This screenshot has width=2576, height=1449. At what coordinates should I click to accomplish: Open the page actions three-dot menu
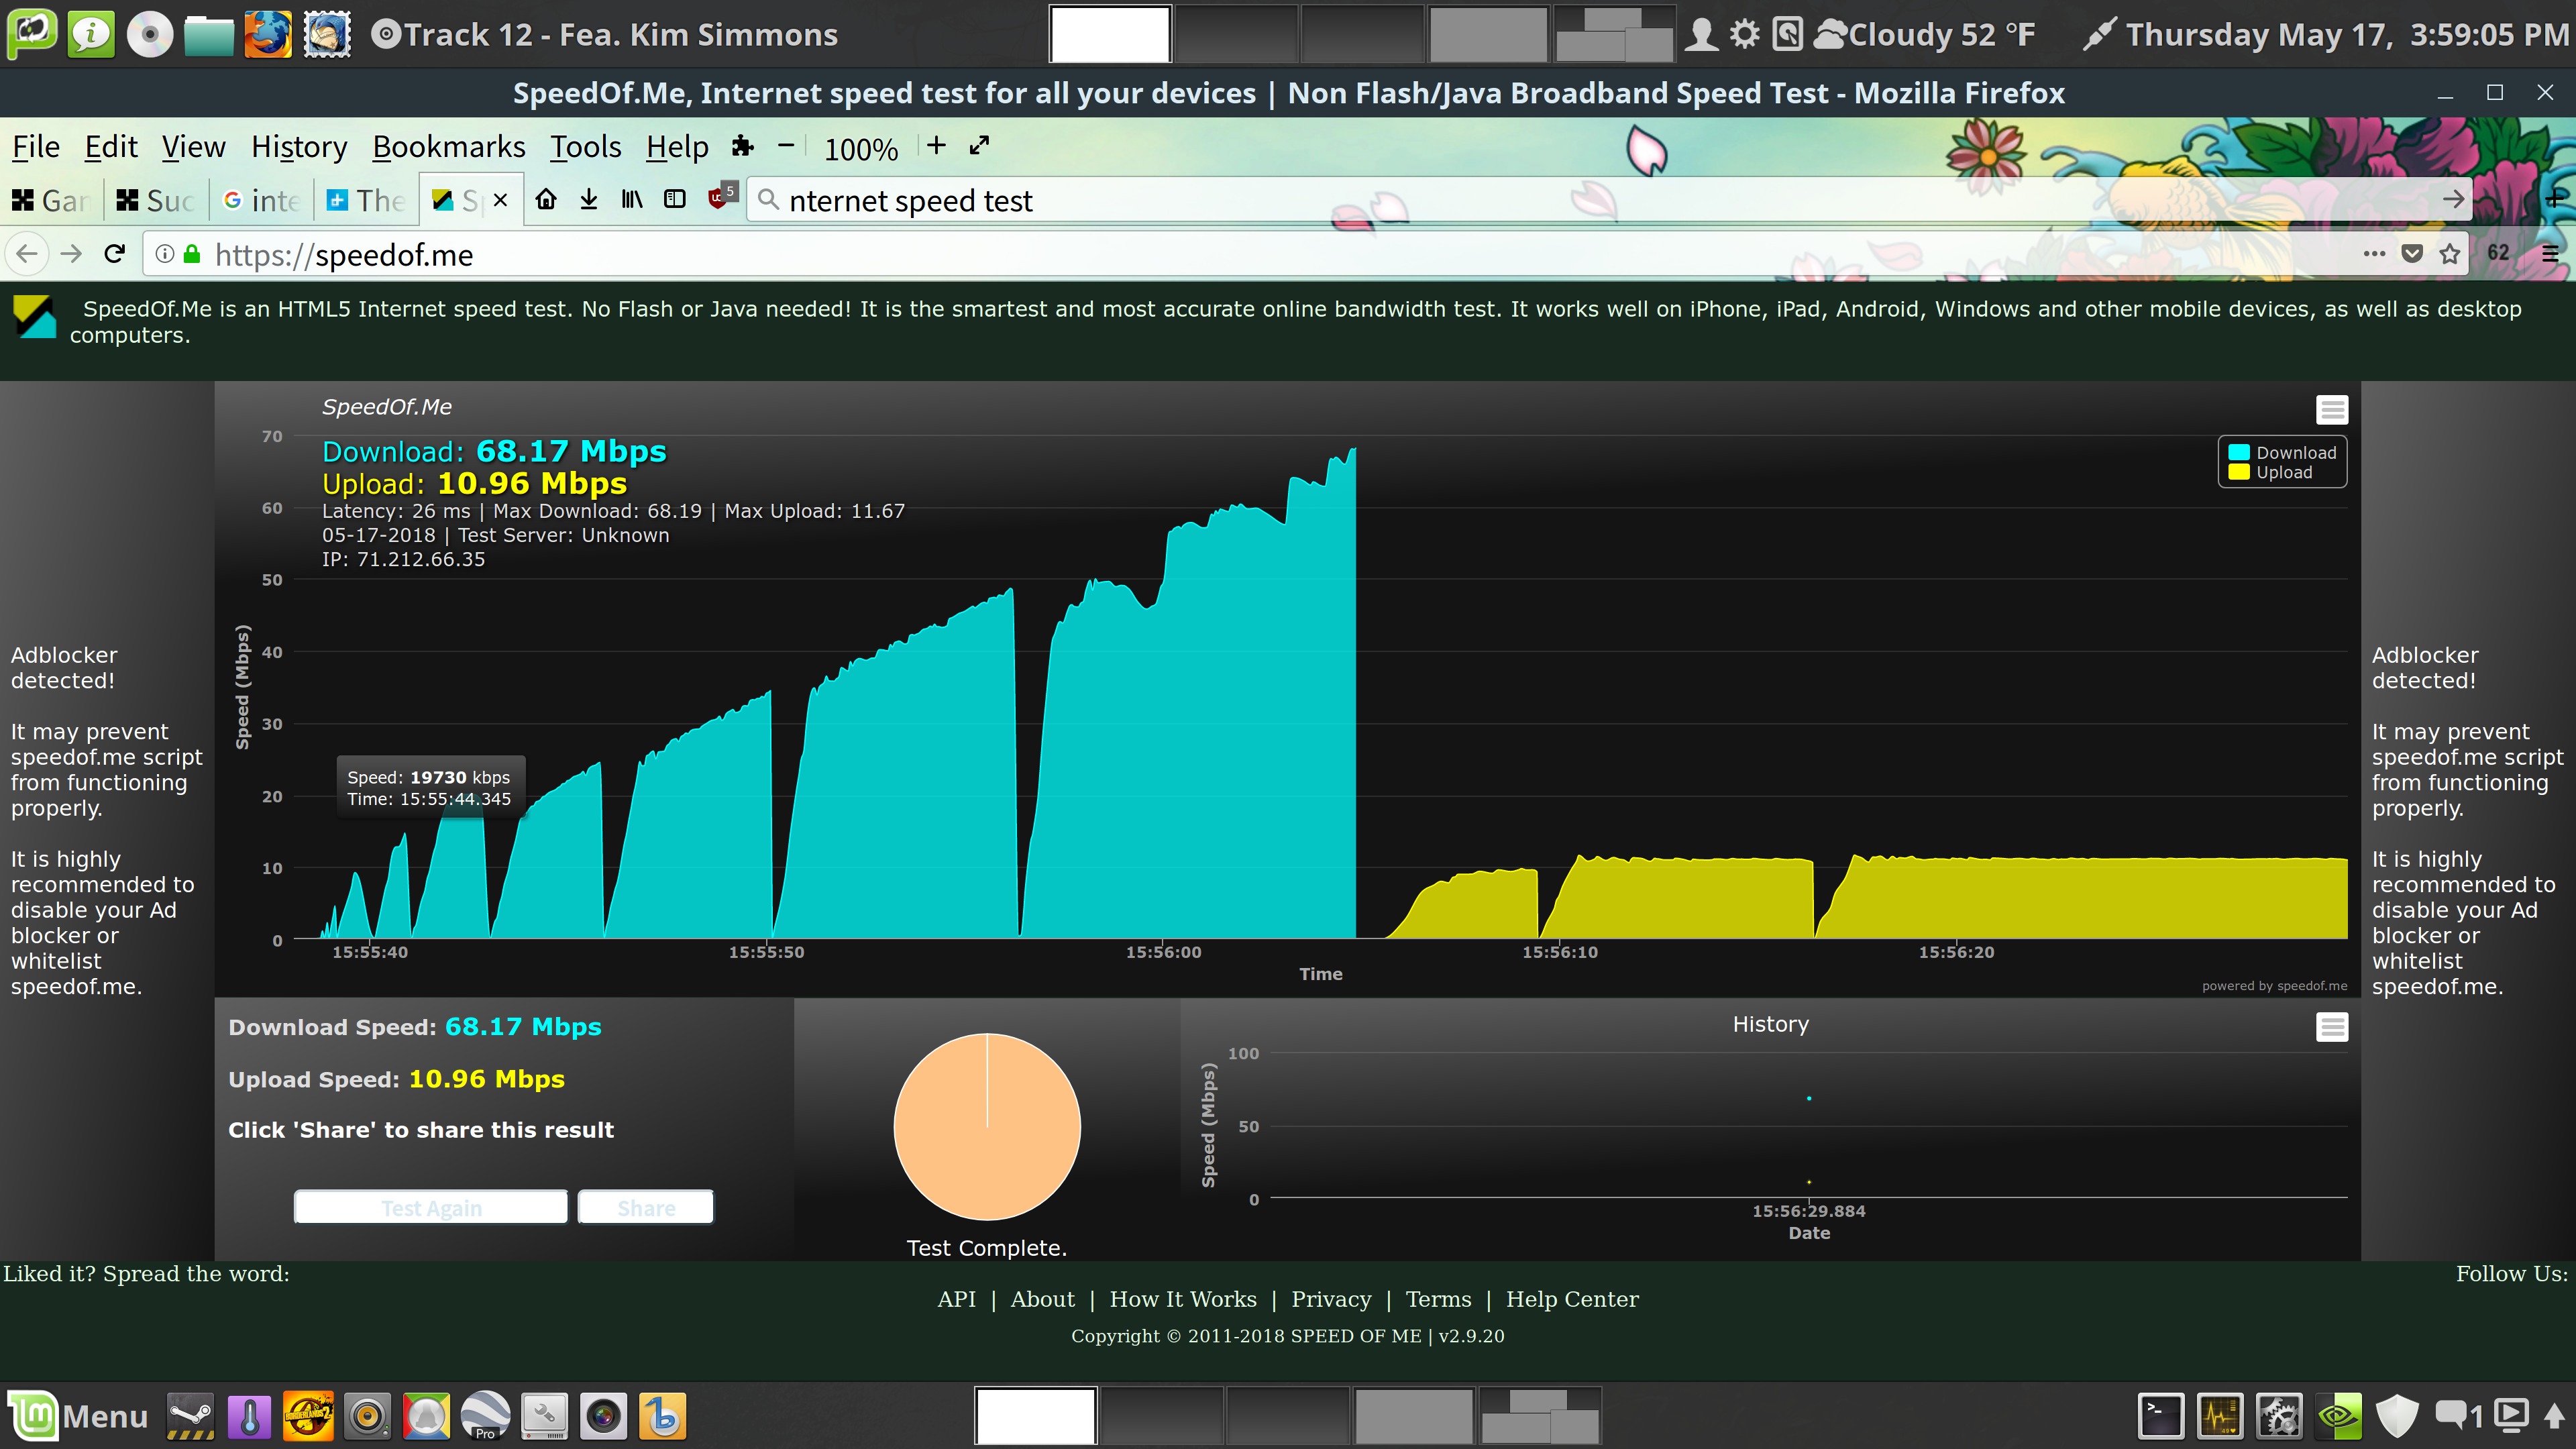2374,254
